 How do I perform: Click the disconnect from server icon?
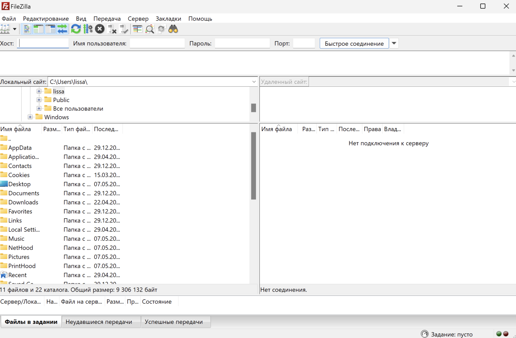112,29
